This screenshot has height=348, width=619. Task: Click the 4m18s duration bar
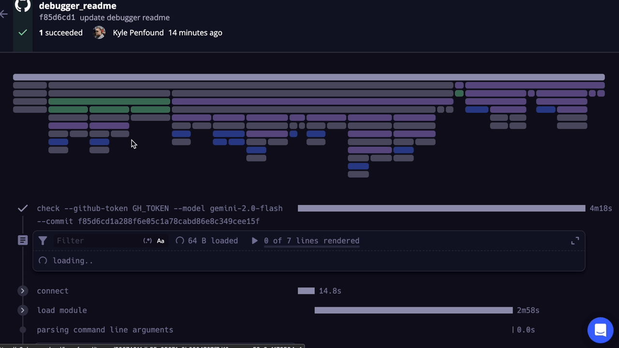(442, 208)
